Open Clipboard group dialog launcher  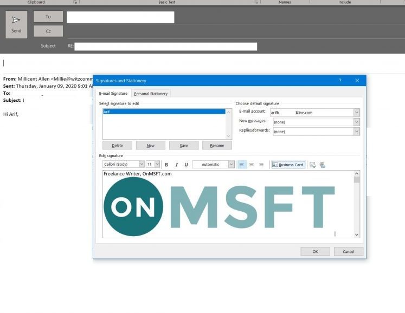(75, 2)
